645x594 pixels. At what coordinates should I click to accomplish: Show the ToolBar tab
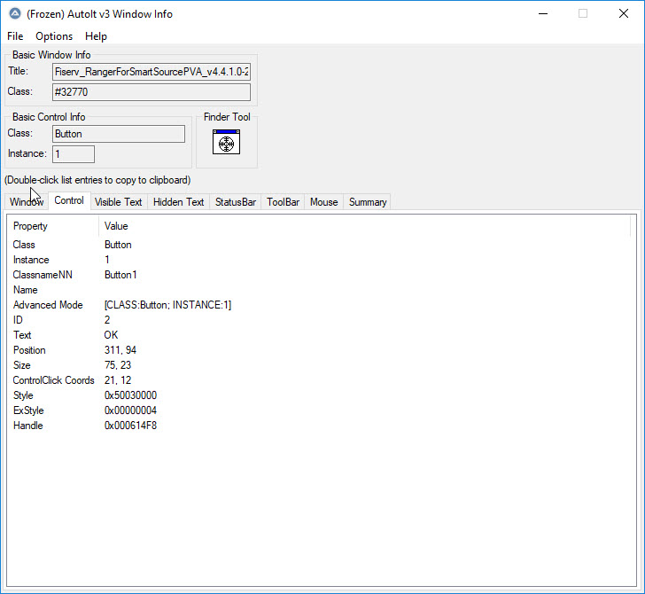click(284, 202)
